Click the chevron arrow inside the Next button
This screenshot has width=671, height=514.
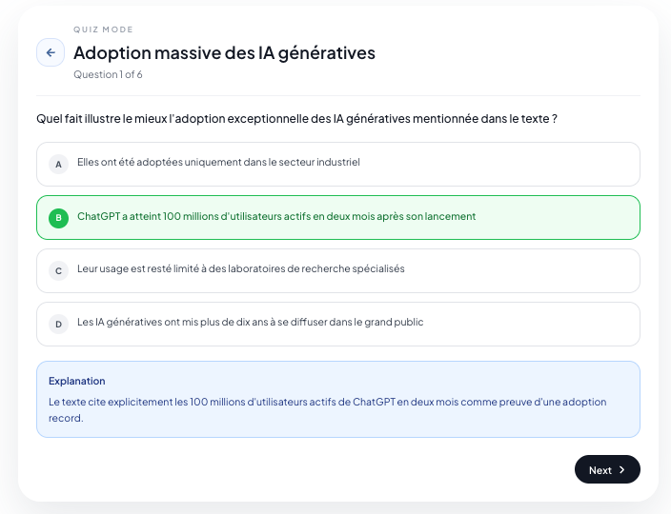click(x=621, y=469)
